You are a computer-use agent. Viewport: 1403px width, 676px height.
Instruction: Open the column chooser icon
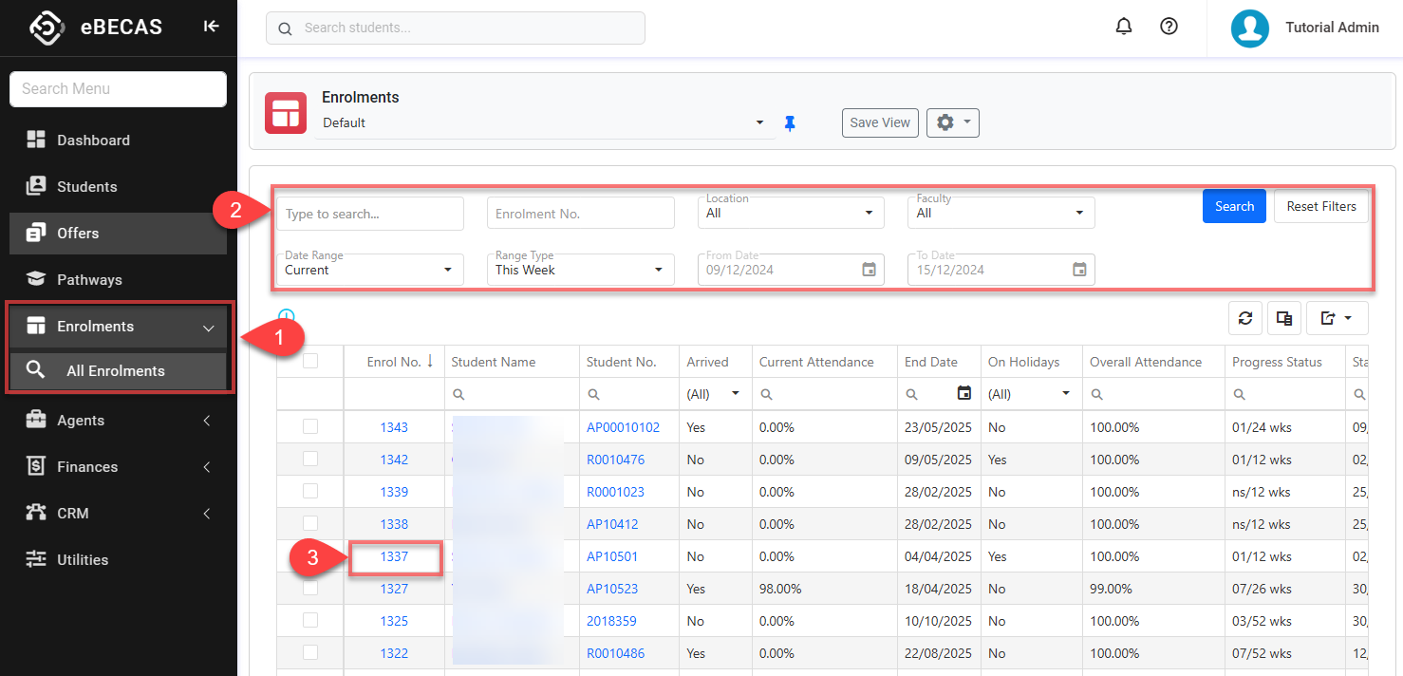[x=1284, y=319]
